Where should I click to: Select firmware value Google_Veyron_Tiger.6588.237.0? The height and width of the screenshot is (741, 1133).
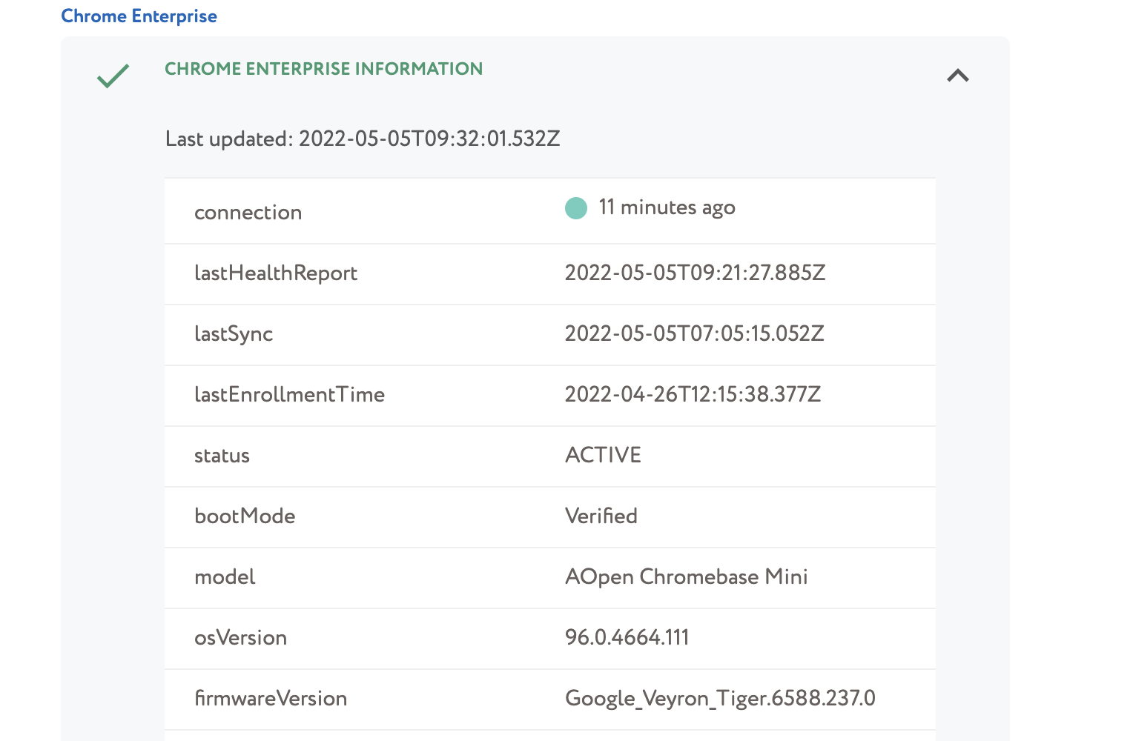point(720,699)
